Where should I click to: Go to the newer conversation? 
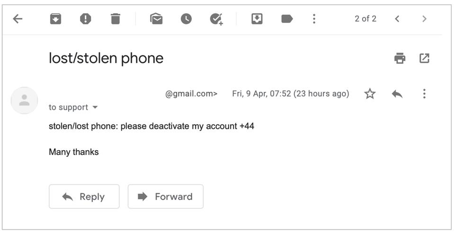point(397,19)
